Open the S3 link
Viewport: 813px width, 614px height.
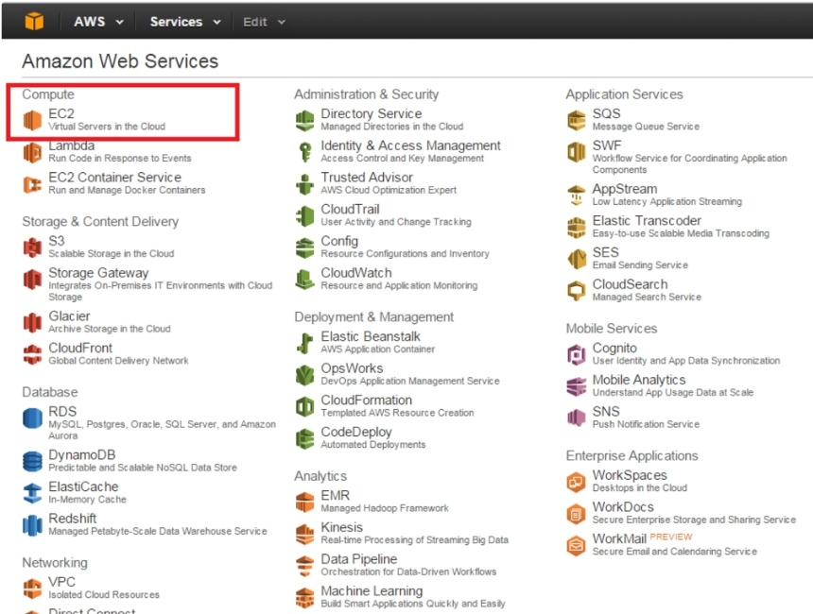[57, 241]
